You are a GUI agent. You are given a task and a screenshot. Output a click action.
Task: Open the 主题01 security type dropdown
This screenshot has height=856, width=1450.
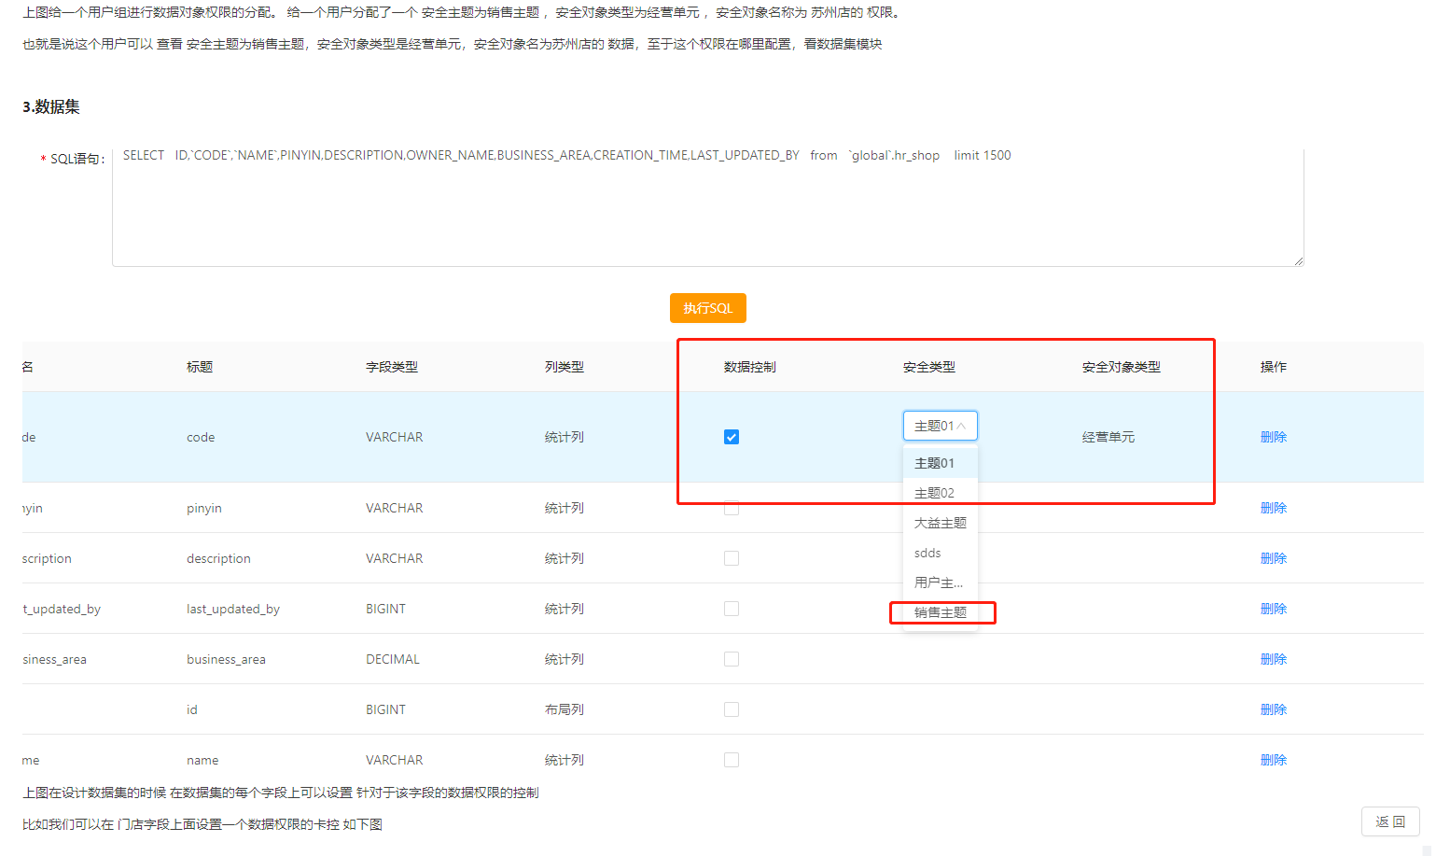click(941, 426)
